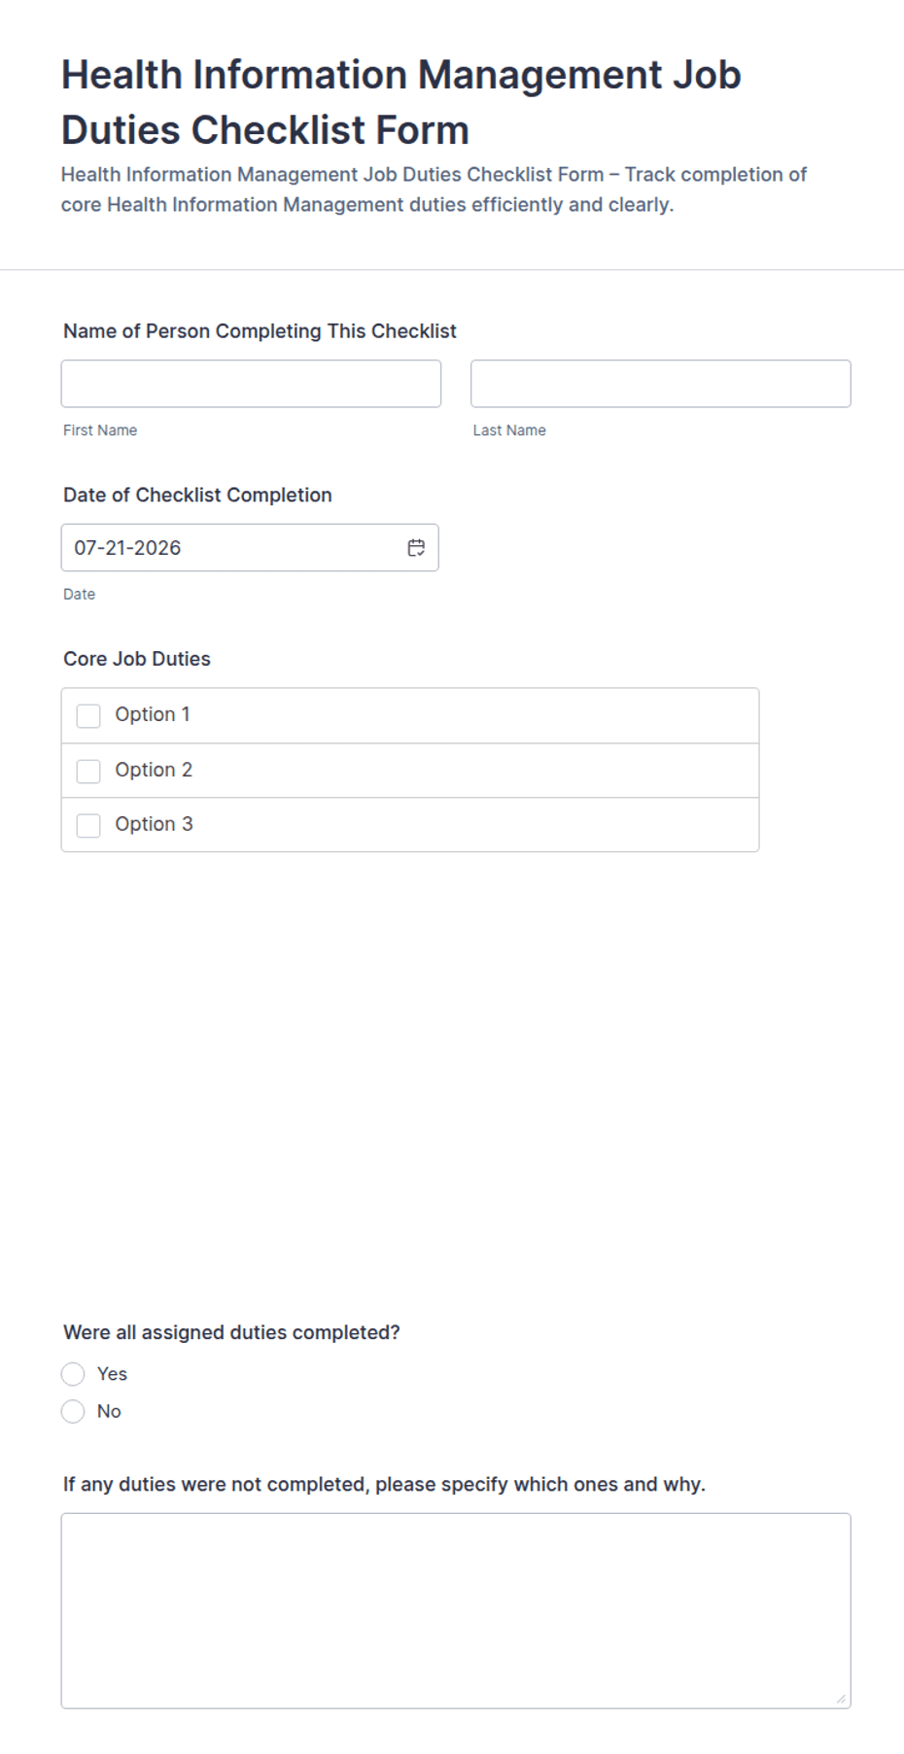Click the 'Last Name' sublabel under the field
The height and width of the screenshot is (1754, 904).
coord(509,430)
